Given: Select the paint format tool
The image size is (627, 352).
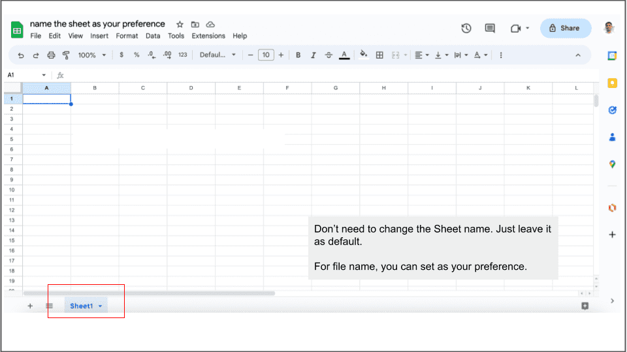Looking at the screenshot, I should pyautogui.click(x=66, y=55).
